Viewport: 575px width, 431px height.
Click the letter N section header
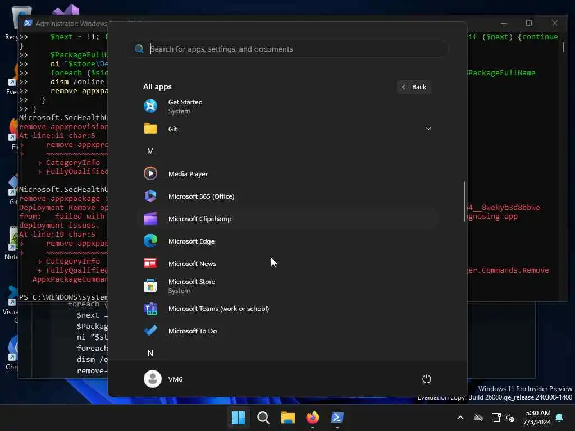tap(150, 353)
